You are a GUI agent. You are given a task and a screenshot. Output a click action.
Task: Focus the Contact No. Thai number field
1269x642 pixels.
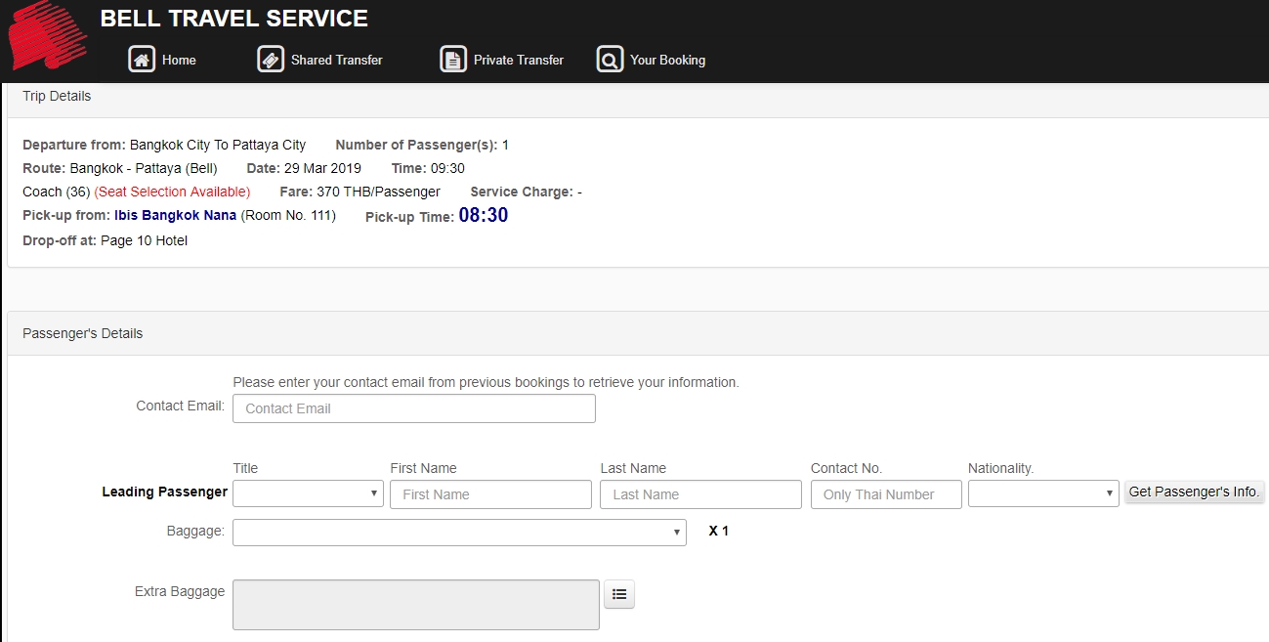[x=886, y=494]
